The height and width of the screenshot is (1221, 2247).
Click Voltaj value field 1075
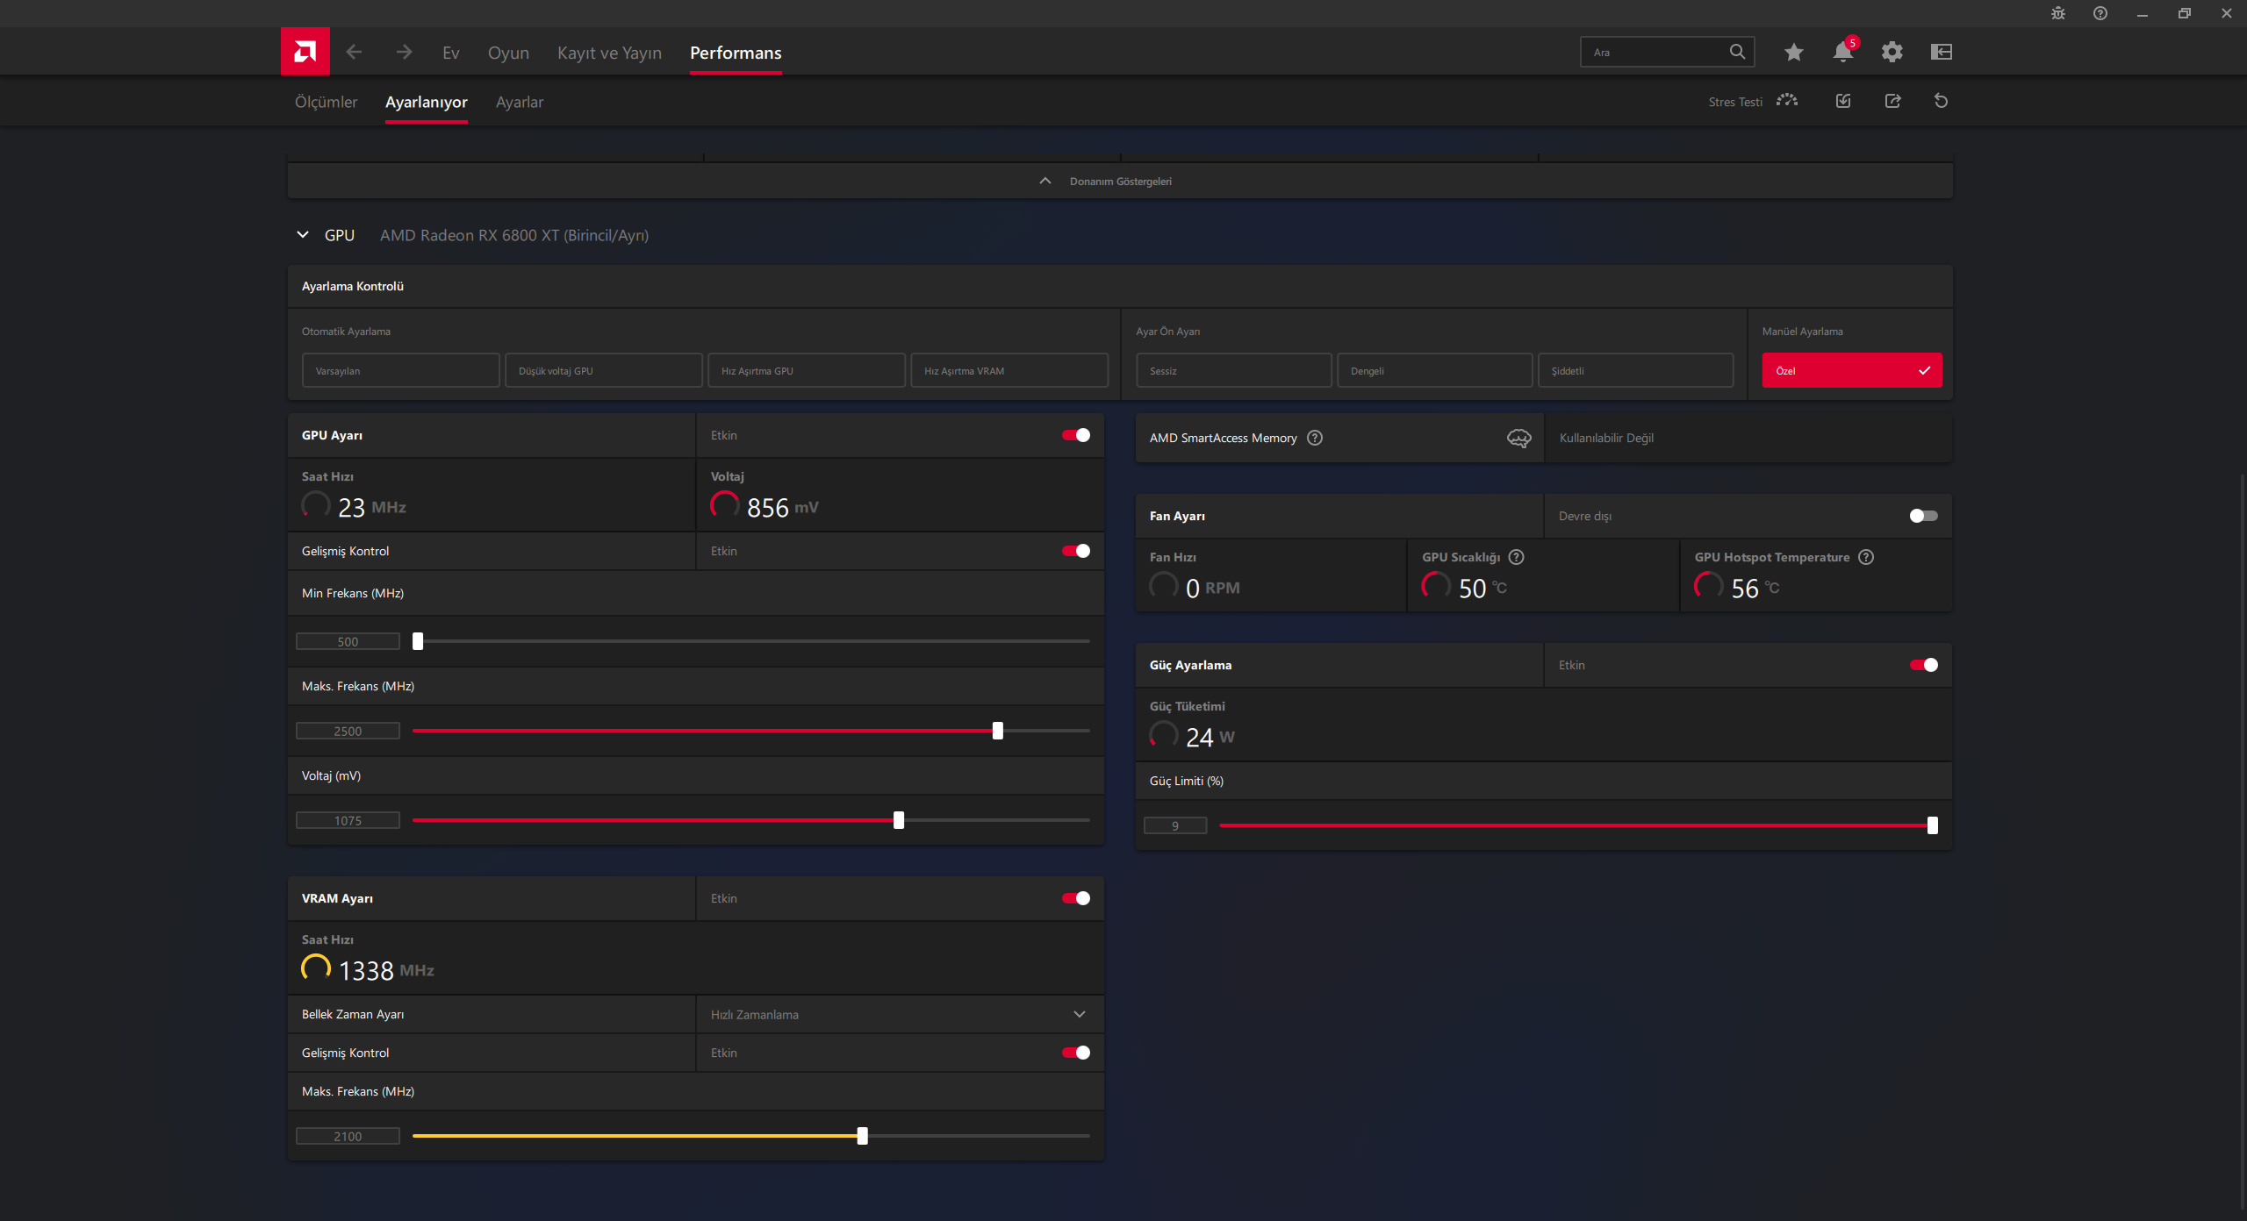point(348,820)
